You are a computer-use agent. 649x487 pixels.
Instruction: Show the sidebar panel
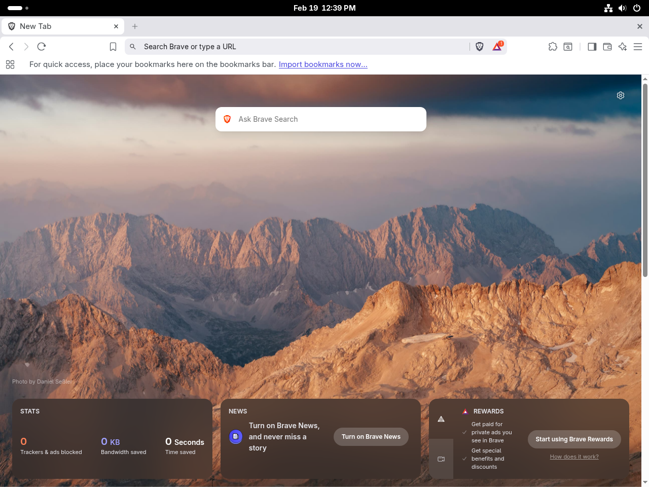[592, 46]
